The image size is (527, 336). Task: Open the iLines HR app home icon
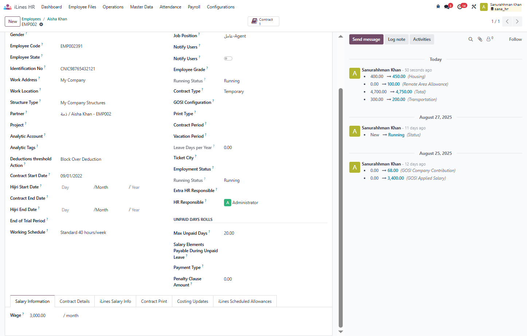click(x=7, y=7)
